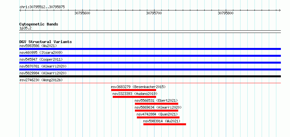Select the 1p35.2 cytogenetic band label

(x=25, y=28)
